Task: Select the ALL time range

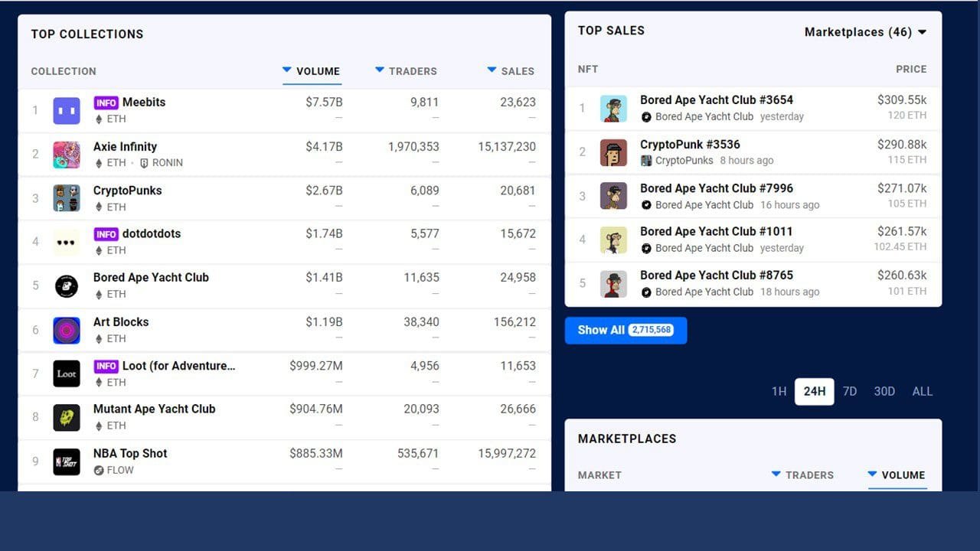Action: [x=922, y=391]
